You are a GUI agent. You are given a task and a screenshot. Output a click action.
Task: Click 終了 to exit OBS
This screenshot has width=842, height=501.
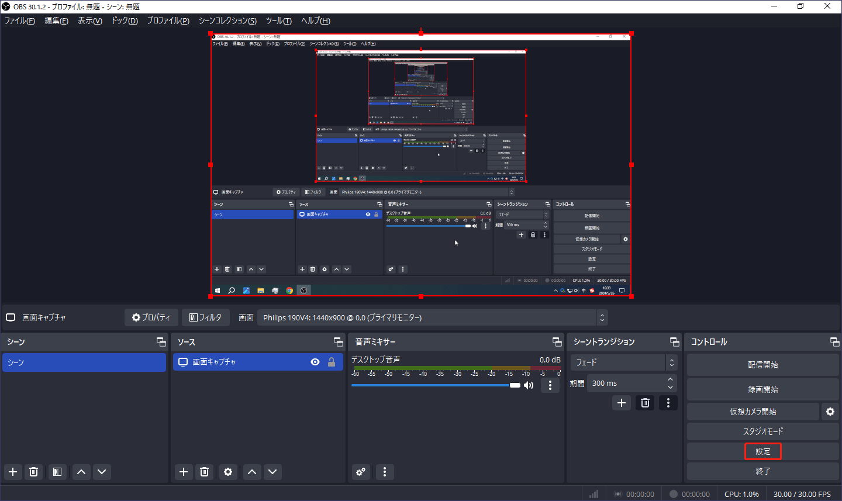763,471
